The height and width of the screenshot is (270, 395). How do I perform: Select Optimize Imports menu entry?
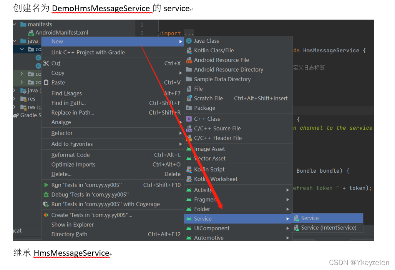coord(113,164)
